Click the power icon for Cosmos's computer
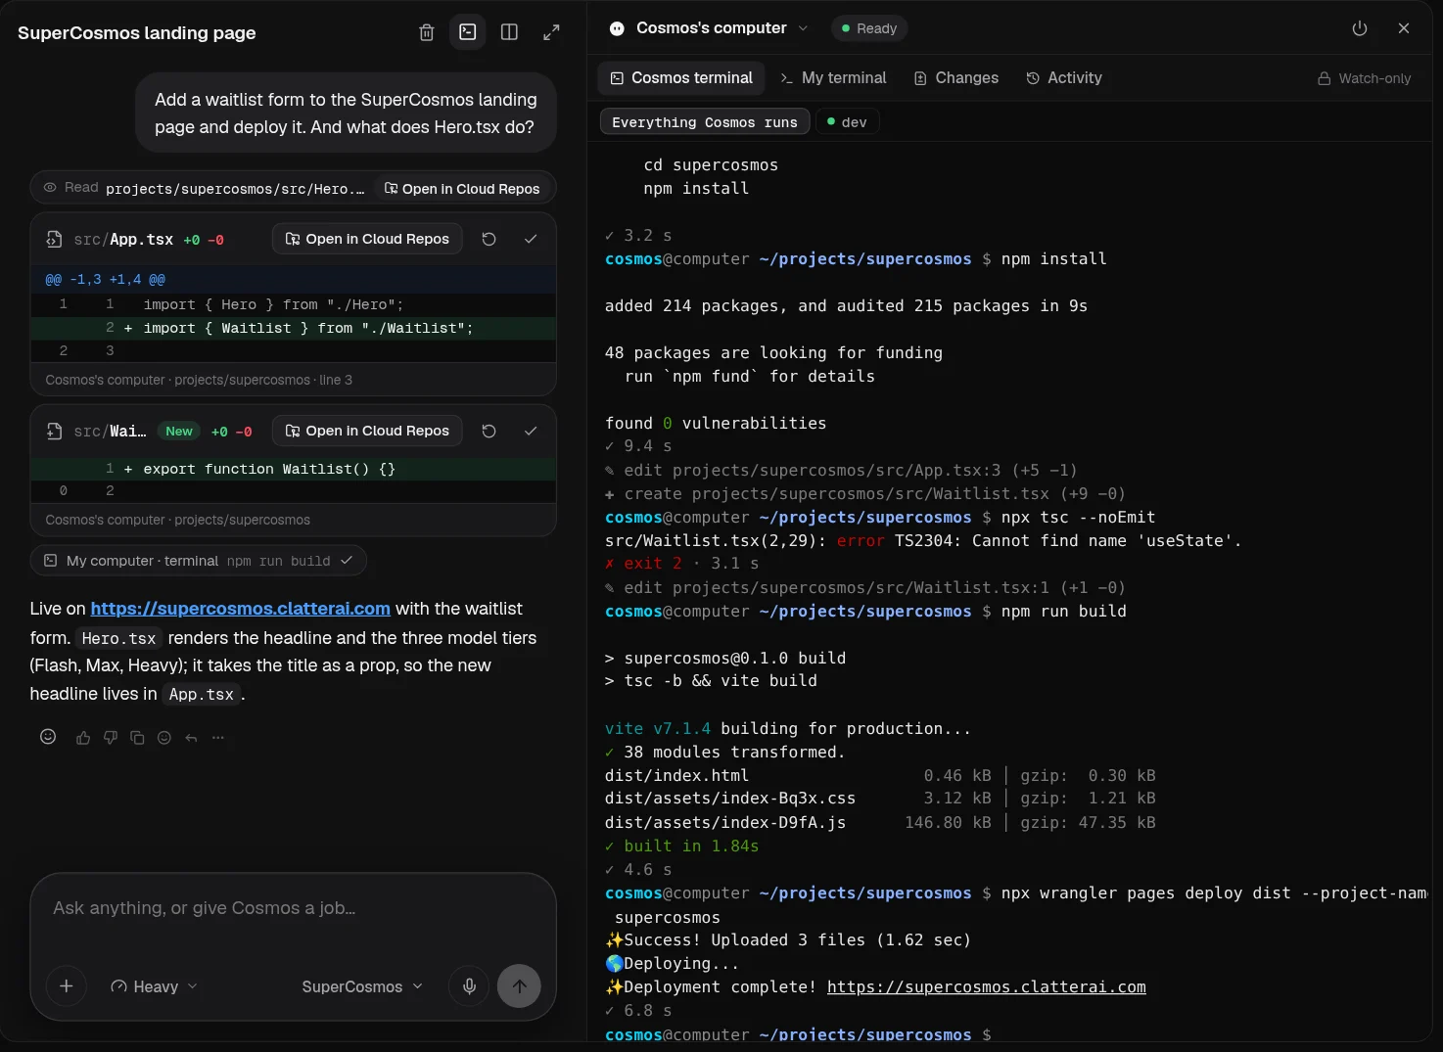Image resolution: width=1443 pixels, height=1052 pixels. click(x=1360, y=28)
